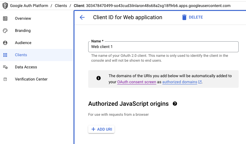Click the Branding palette icon
The width and height of the screenshot is (246, 144).
pos(5,31)
